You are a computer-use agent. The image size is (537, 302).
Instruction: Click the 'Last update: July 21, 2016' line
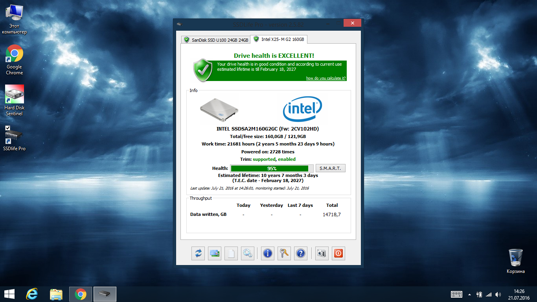250,188
